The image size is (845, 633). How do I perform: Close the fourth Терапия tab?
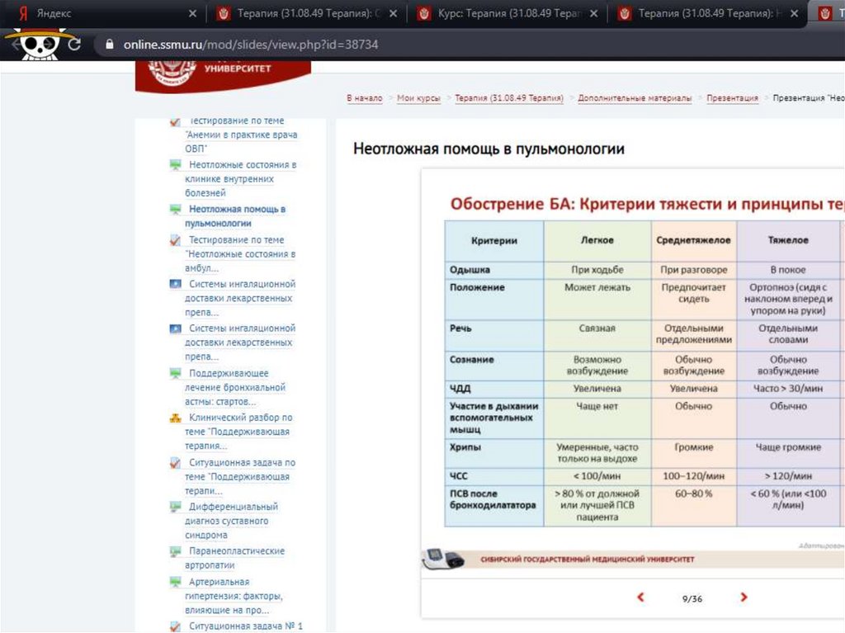point(794,13)
